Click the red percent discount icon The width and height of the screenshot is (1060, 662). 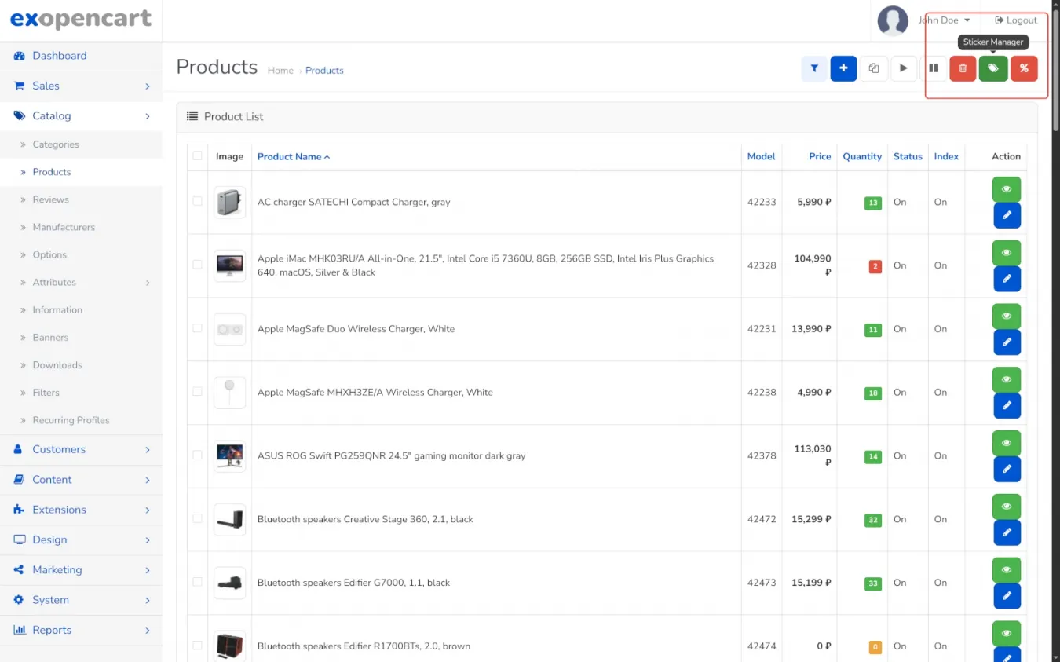tap(1024, 68)
